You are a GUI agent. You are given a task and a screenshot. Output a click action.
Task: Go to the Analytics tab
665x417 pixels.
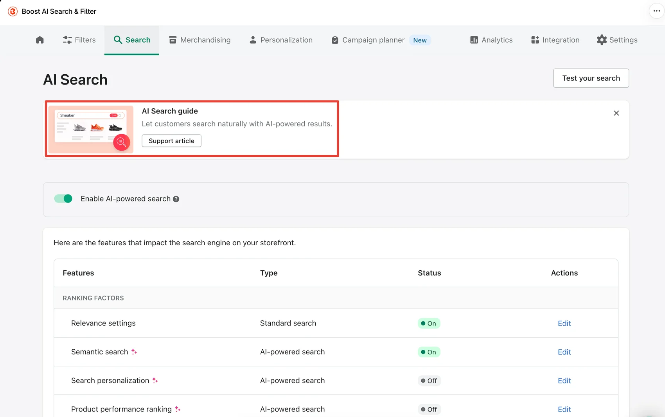coord(491,40)
